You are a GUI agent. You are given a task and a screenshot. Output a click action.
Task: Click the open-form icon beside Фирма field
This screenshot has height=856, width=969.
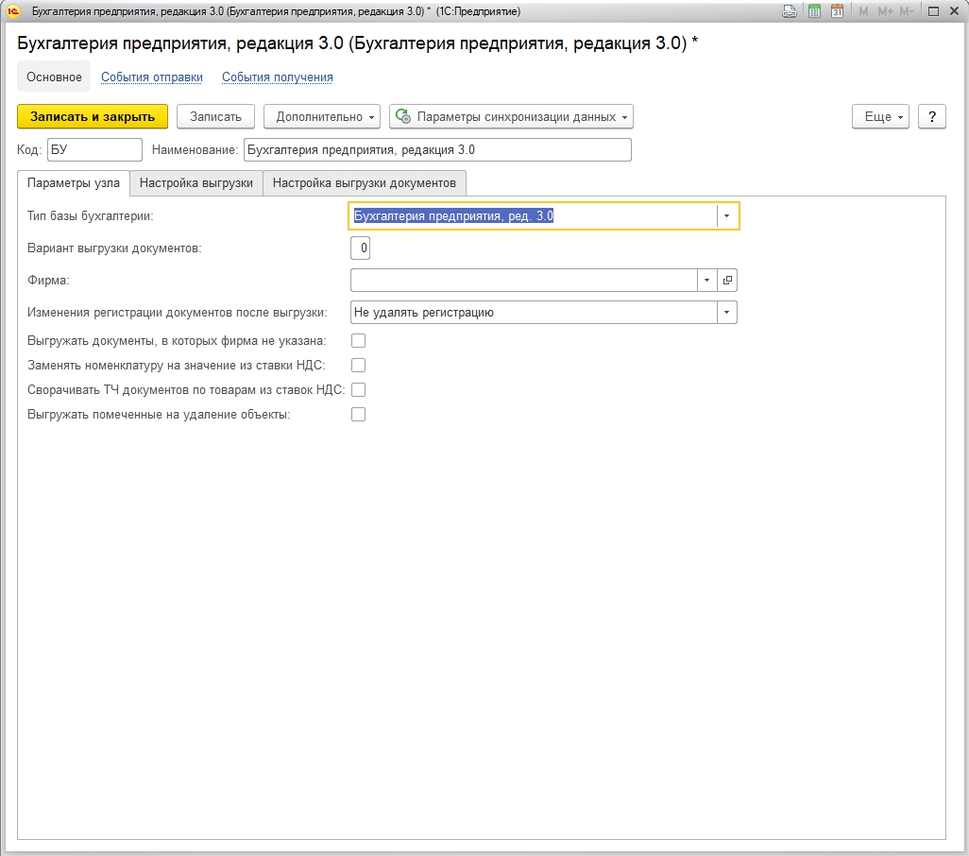pos(727,281)
